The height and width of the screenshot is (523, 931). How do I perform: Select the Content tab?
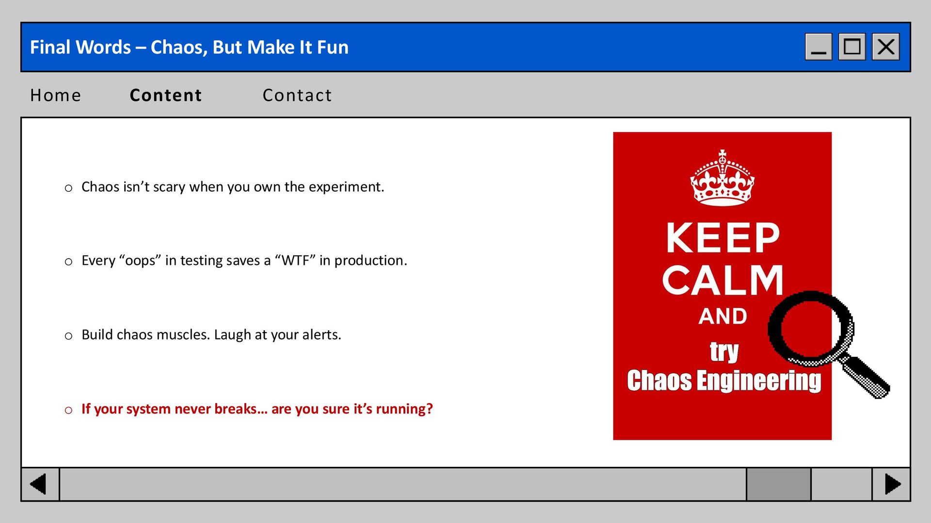[166, 95]
